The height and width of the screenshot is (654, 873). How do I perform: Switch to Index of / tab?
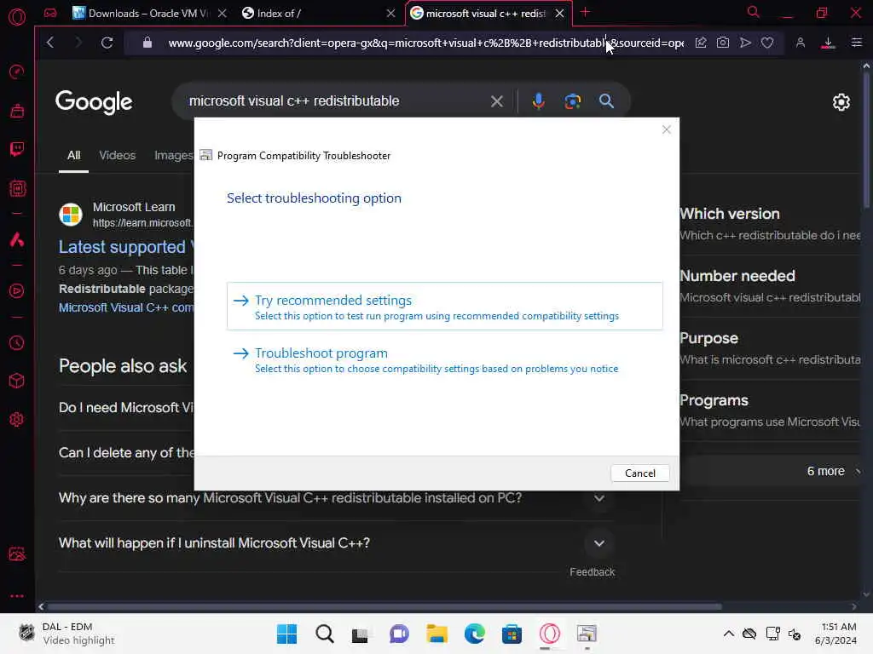(x=317, y=14)
